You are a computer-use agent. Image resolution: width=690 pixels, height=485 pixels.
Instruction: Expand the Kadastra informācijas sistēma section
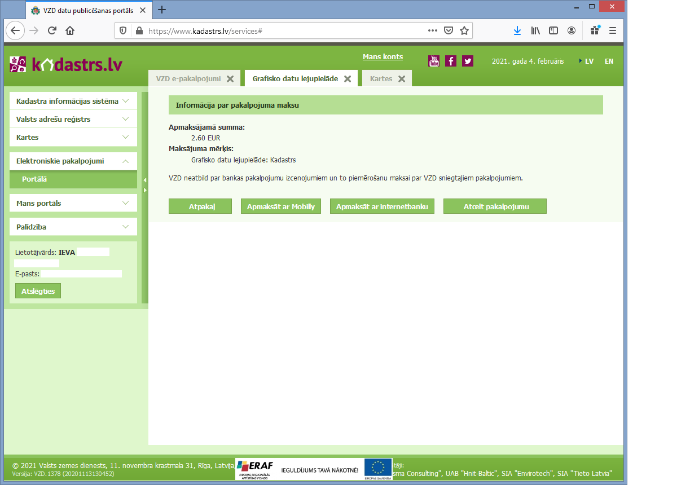(x=72, y=100)
